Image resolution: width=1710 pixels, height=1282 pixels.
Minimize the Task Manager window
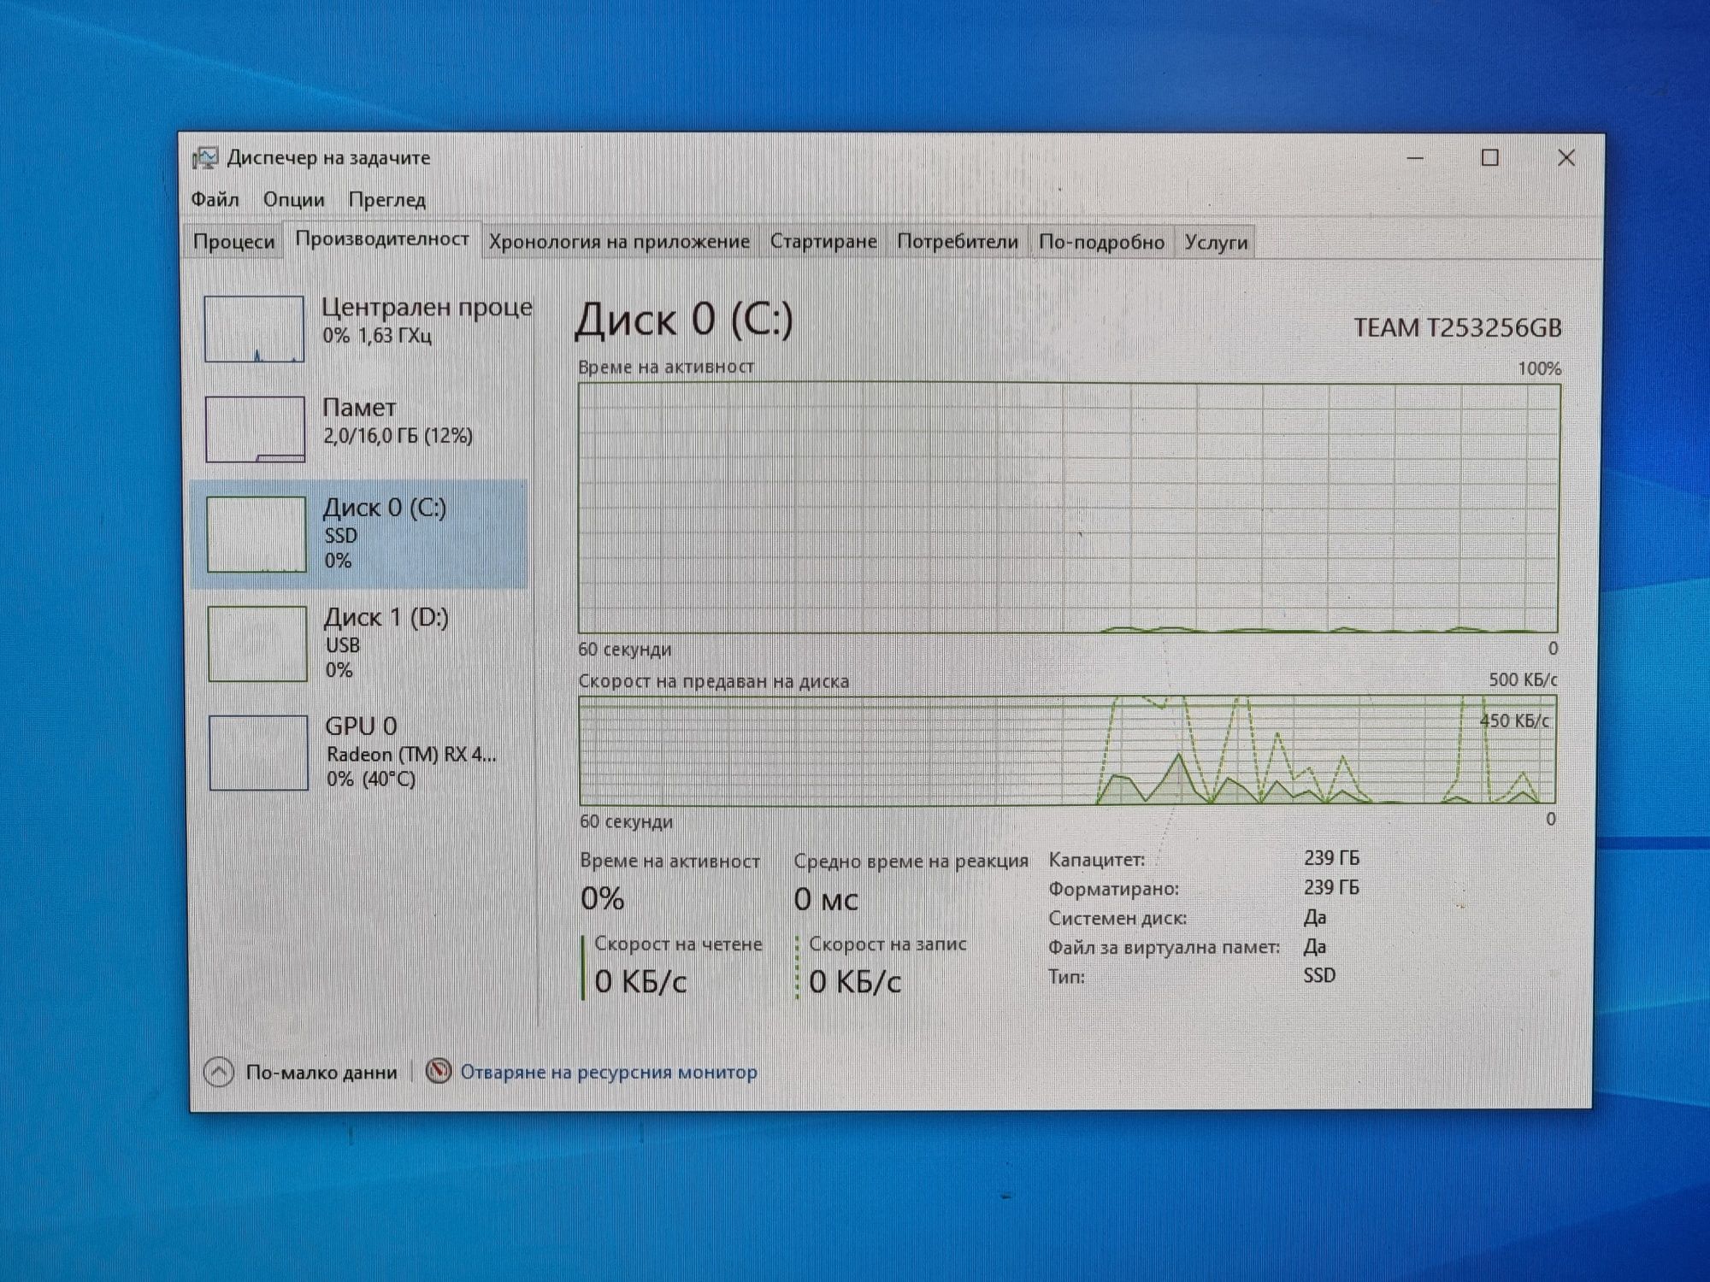tap(1415, 158)
